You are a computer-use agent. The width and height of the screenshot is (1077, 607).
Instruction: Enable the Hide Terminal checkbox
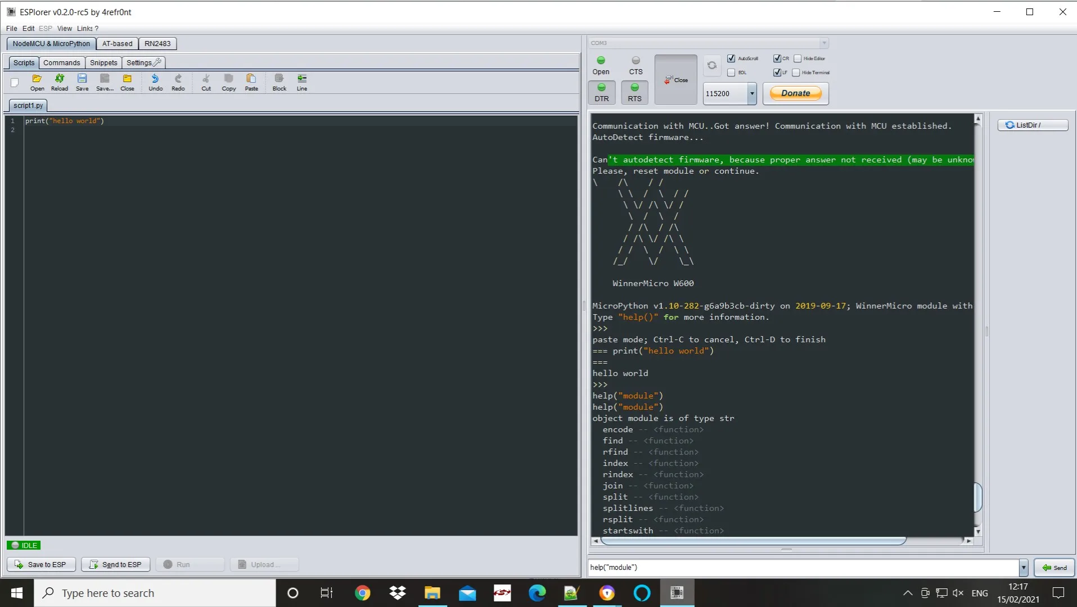pos(796,73)
